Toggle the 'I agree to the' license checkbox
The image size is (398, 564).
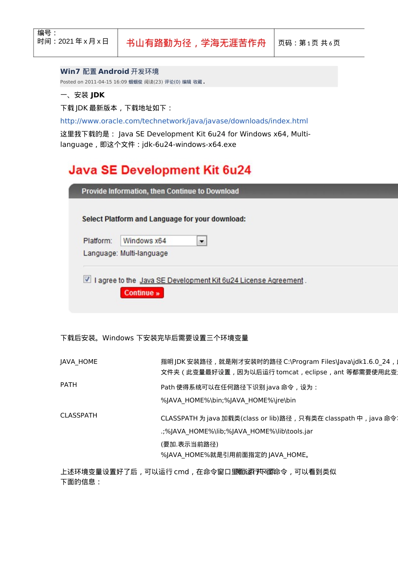pyautogui.click(x=87, y=279)
